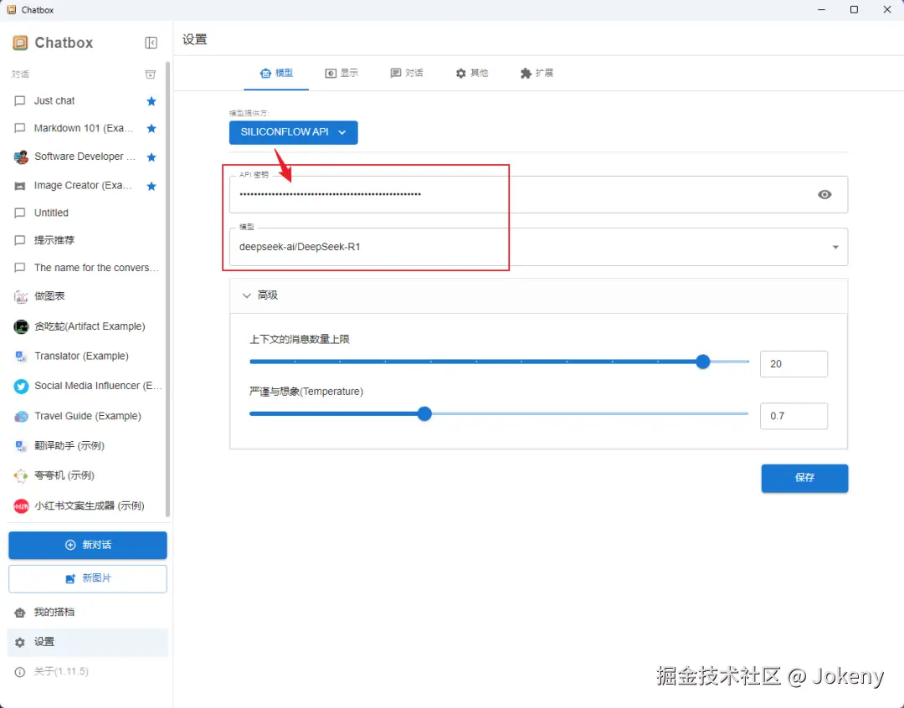Toggle star on Just chat conversation

pos(152,101)
